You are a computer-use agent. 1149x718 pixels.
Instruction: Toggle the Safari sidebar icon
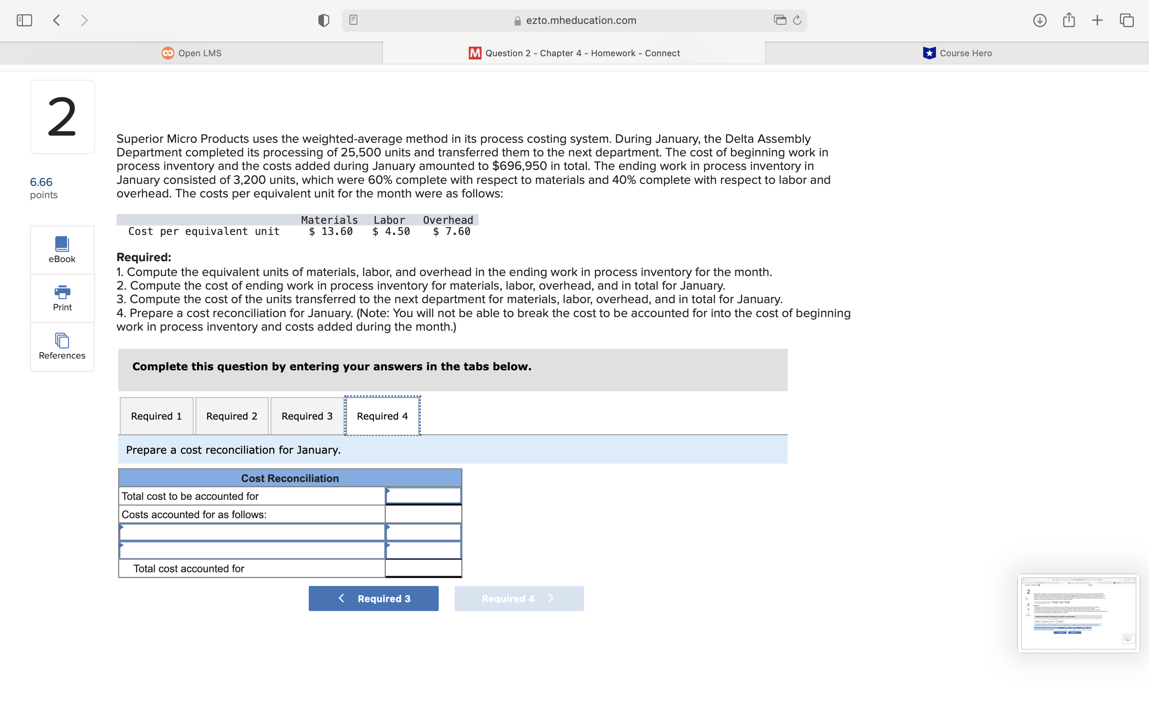(24, 20)
